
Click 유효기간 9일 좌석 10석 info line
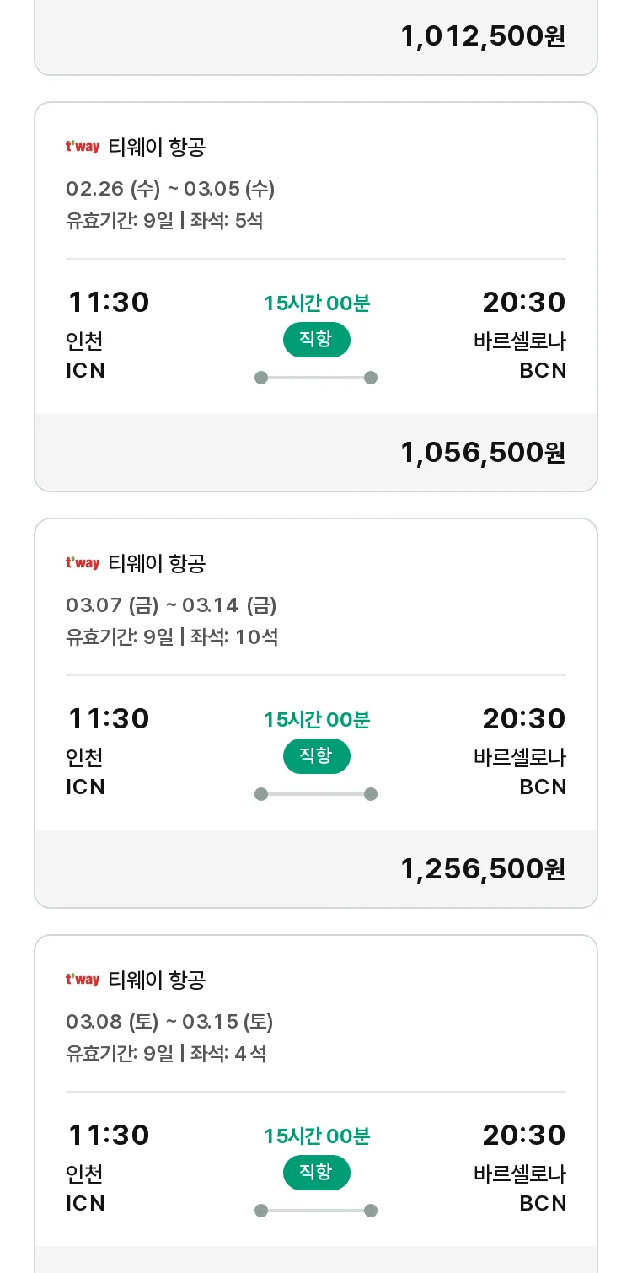pos(172,637)
